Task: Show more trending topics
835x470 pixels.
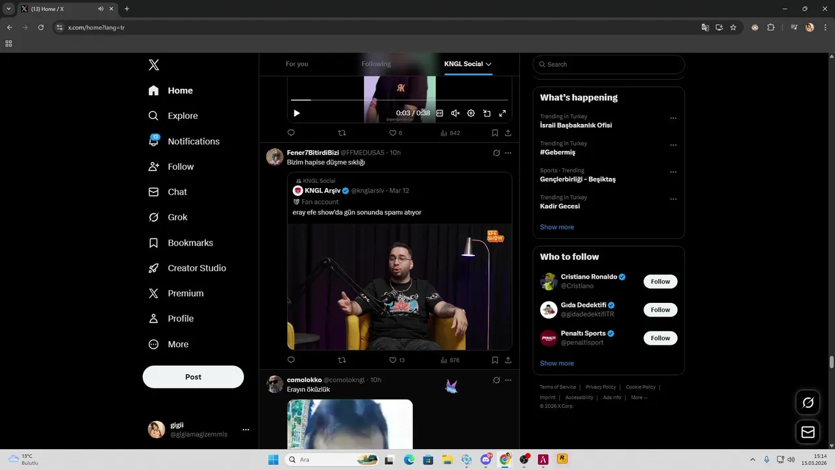Action: 557,227
